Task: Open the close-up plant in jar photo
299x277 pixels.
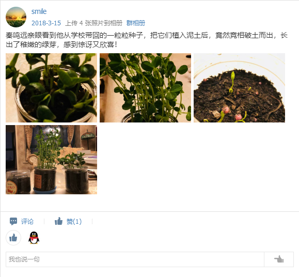Action: [51, 88]
